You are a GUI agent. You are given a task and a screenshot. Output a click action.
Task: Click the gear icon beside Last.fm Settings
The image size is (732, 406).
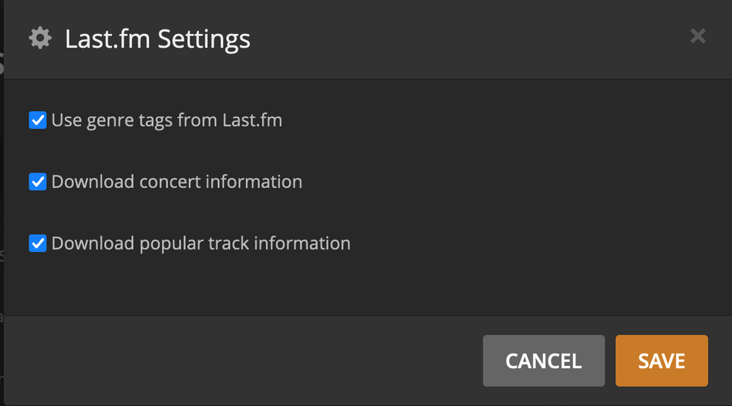(39, 39)
